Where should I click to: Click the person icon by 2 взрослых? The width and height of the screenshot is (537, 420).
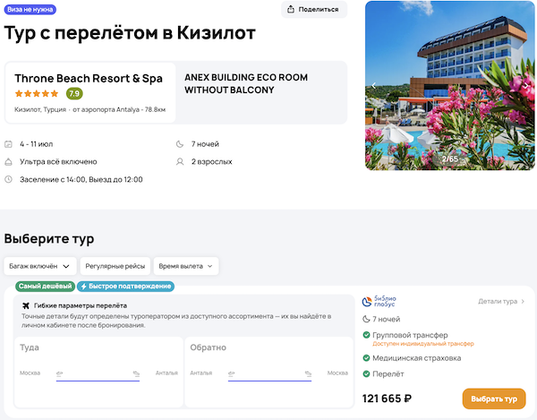click(181, 162)
